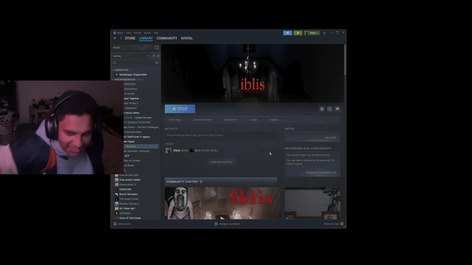The image size is (472, 265).
Task: Open Friends & Chat icon
Action: [342, 224]
